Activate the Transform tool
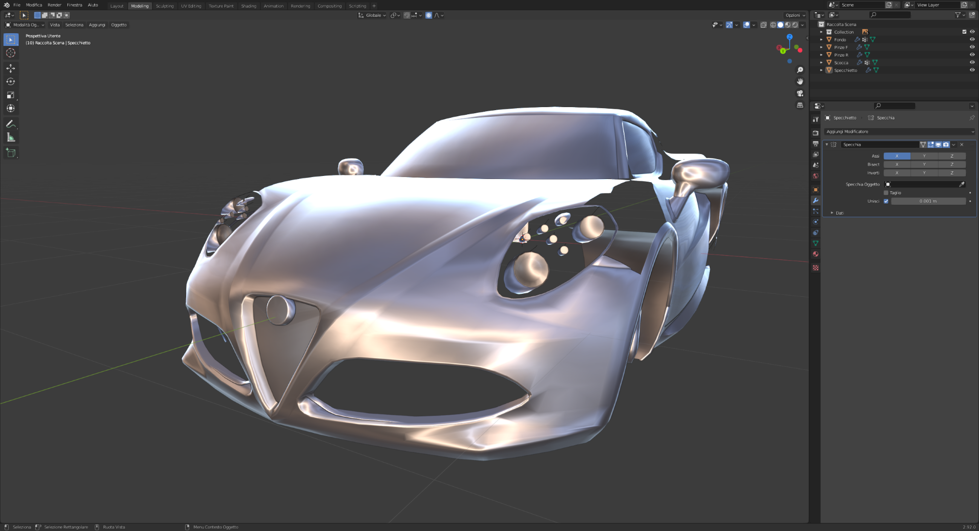Image resolution: width=979 pixels, height=531 pixels. [x=11, y=108]
